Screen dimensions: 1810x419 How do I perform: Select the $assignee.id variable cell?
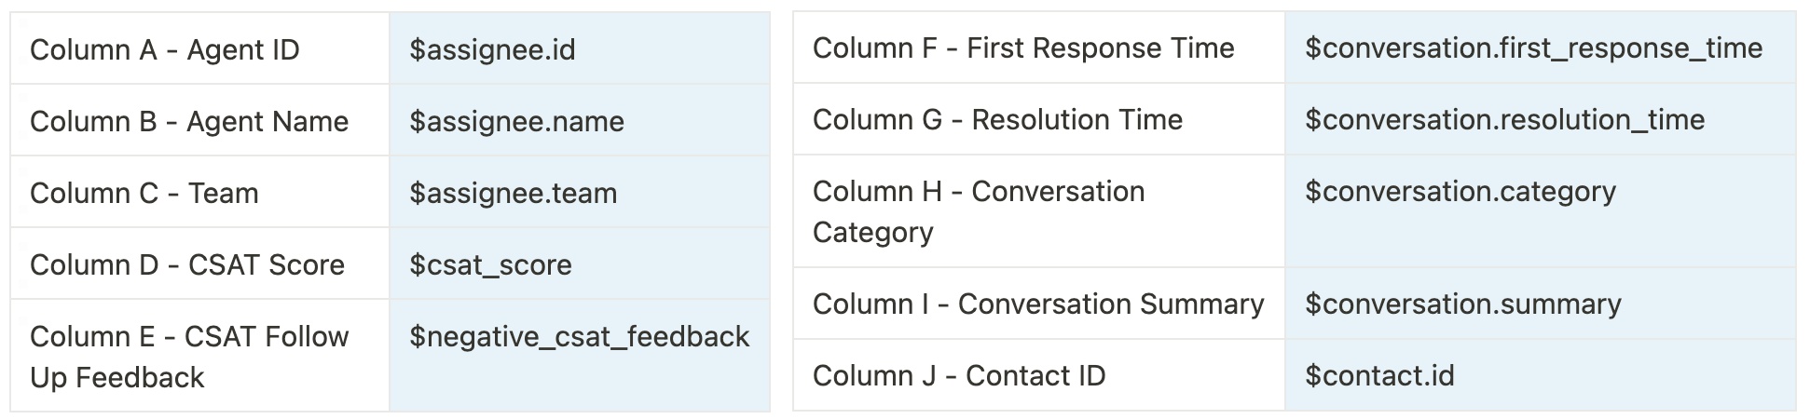point(492,49)
